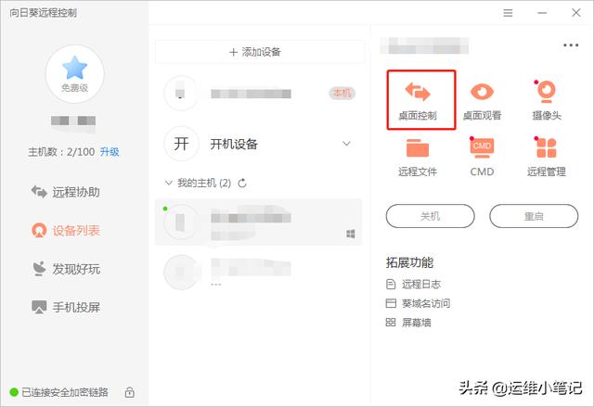Click the 升级 upgrade link
The height and width of the screenshot is (407, 594).
click(x=110, y=152)
